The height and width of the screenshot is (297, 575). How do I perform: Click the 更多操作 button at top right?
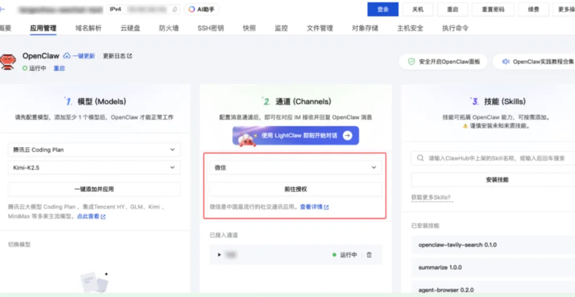click(564, 10)
